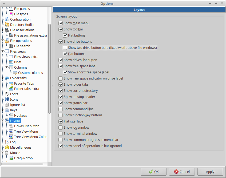Enable Show command line

coord(60,109)
